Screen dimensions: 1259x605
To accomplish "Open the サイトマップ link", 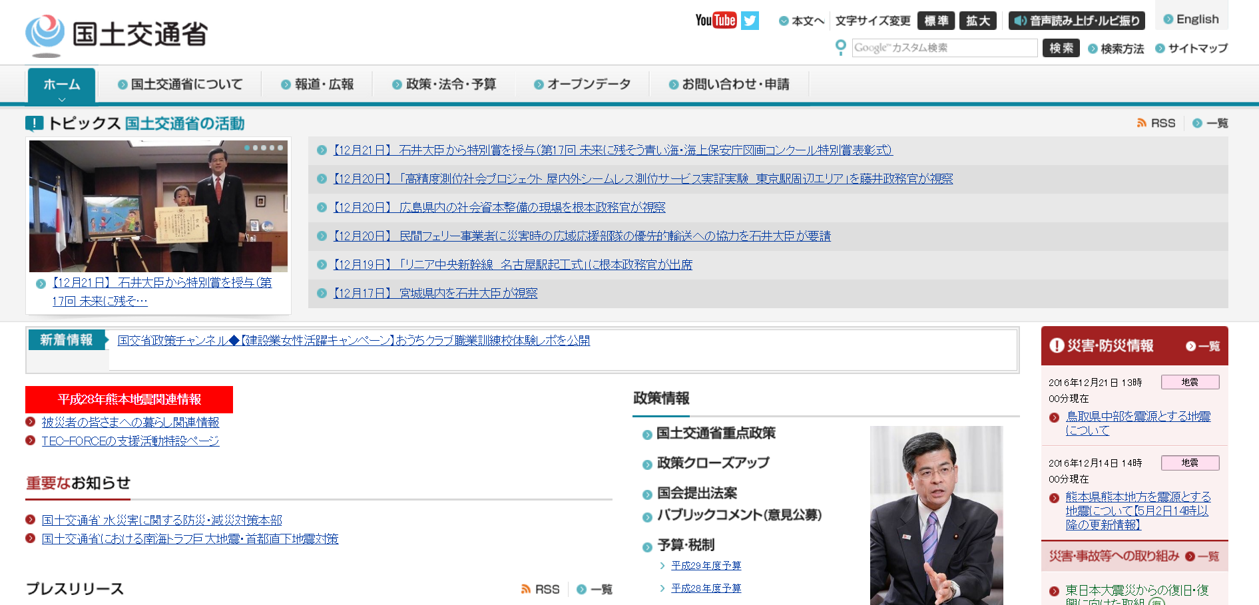I will pos(1192,49).
